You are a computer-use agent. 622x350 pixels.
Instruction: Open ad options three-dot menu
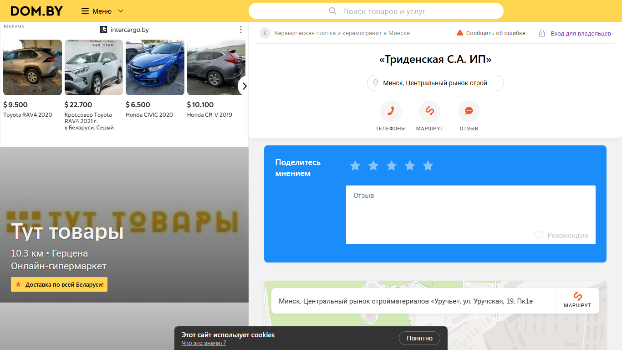point(241,30)
